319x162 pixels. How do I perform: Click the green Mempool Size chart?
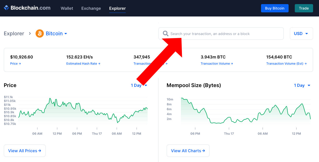[x=246, y=111]
